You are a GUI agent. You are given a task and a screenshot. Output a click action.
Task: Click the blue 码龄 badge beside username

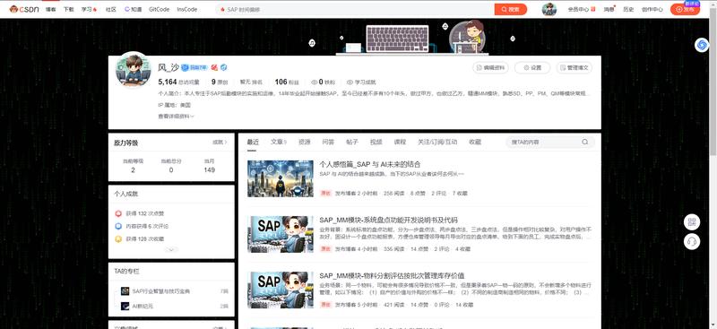[194, 68]
